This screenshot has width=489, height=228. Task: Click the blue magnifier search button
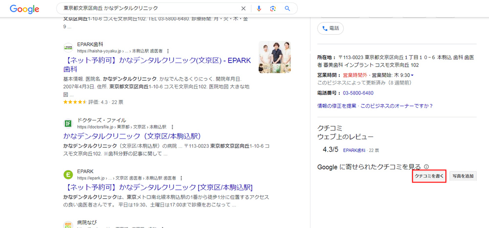pos(288,8)
